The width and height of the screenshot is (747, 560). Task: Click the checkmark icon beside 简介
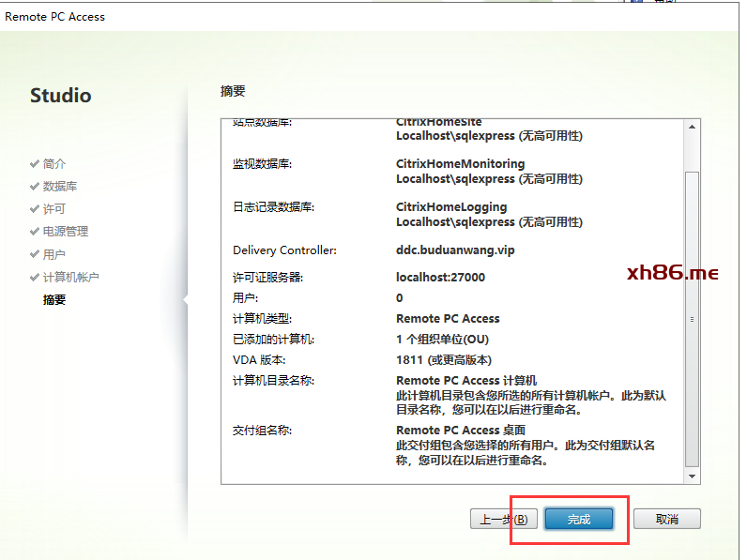pyautogui.click(x=35, y=164)
